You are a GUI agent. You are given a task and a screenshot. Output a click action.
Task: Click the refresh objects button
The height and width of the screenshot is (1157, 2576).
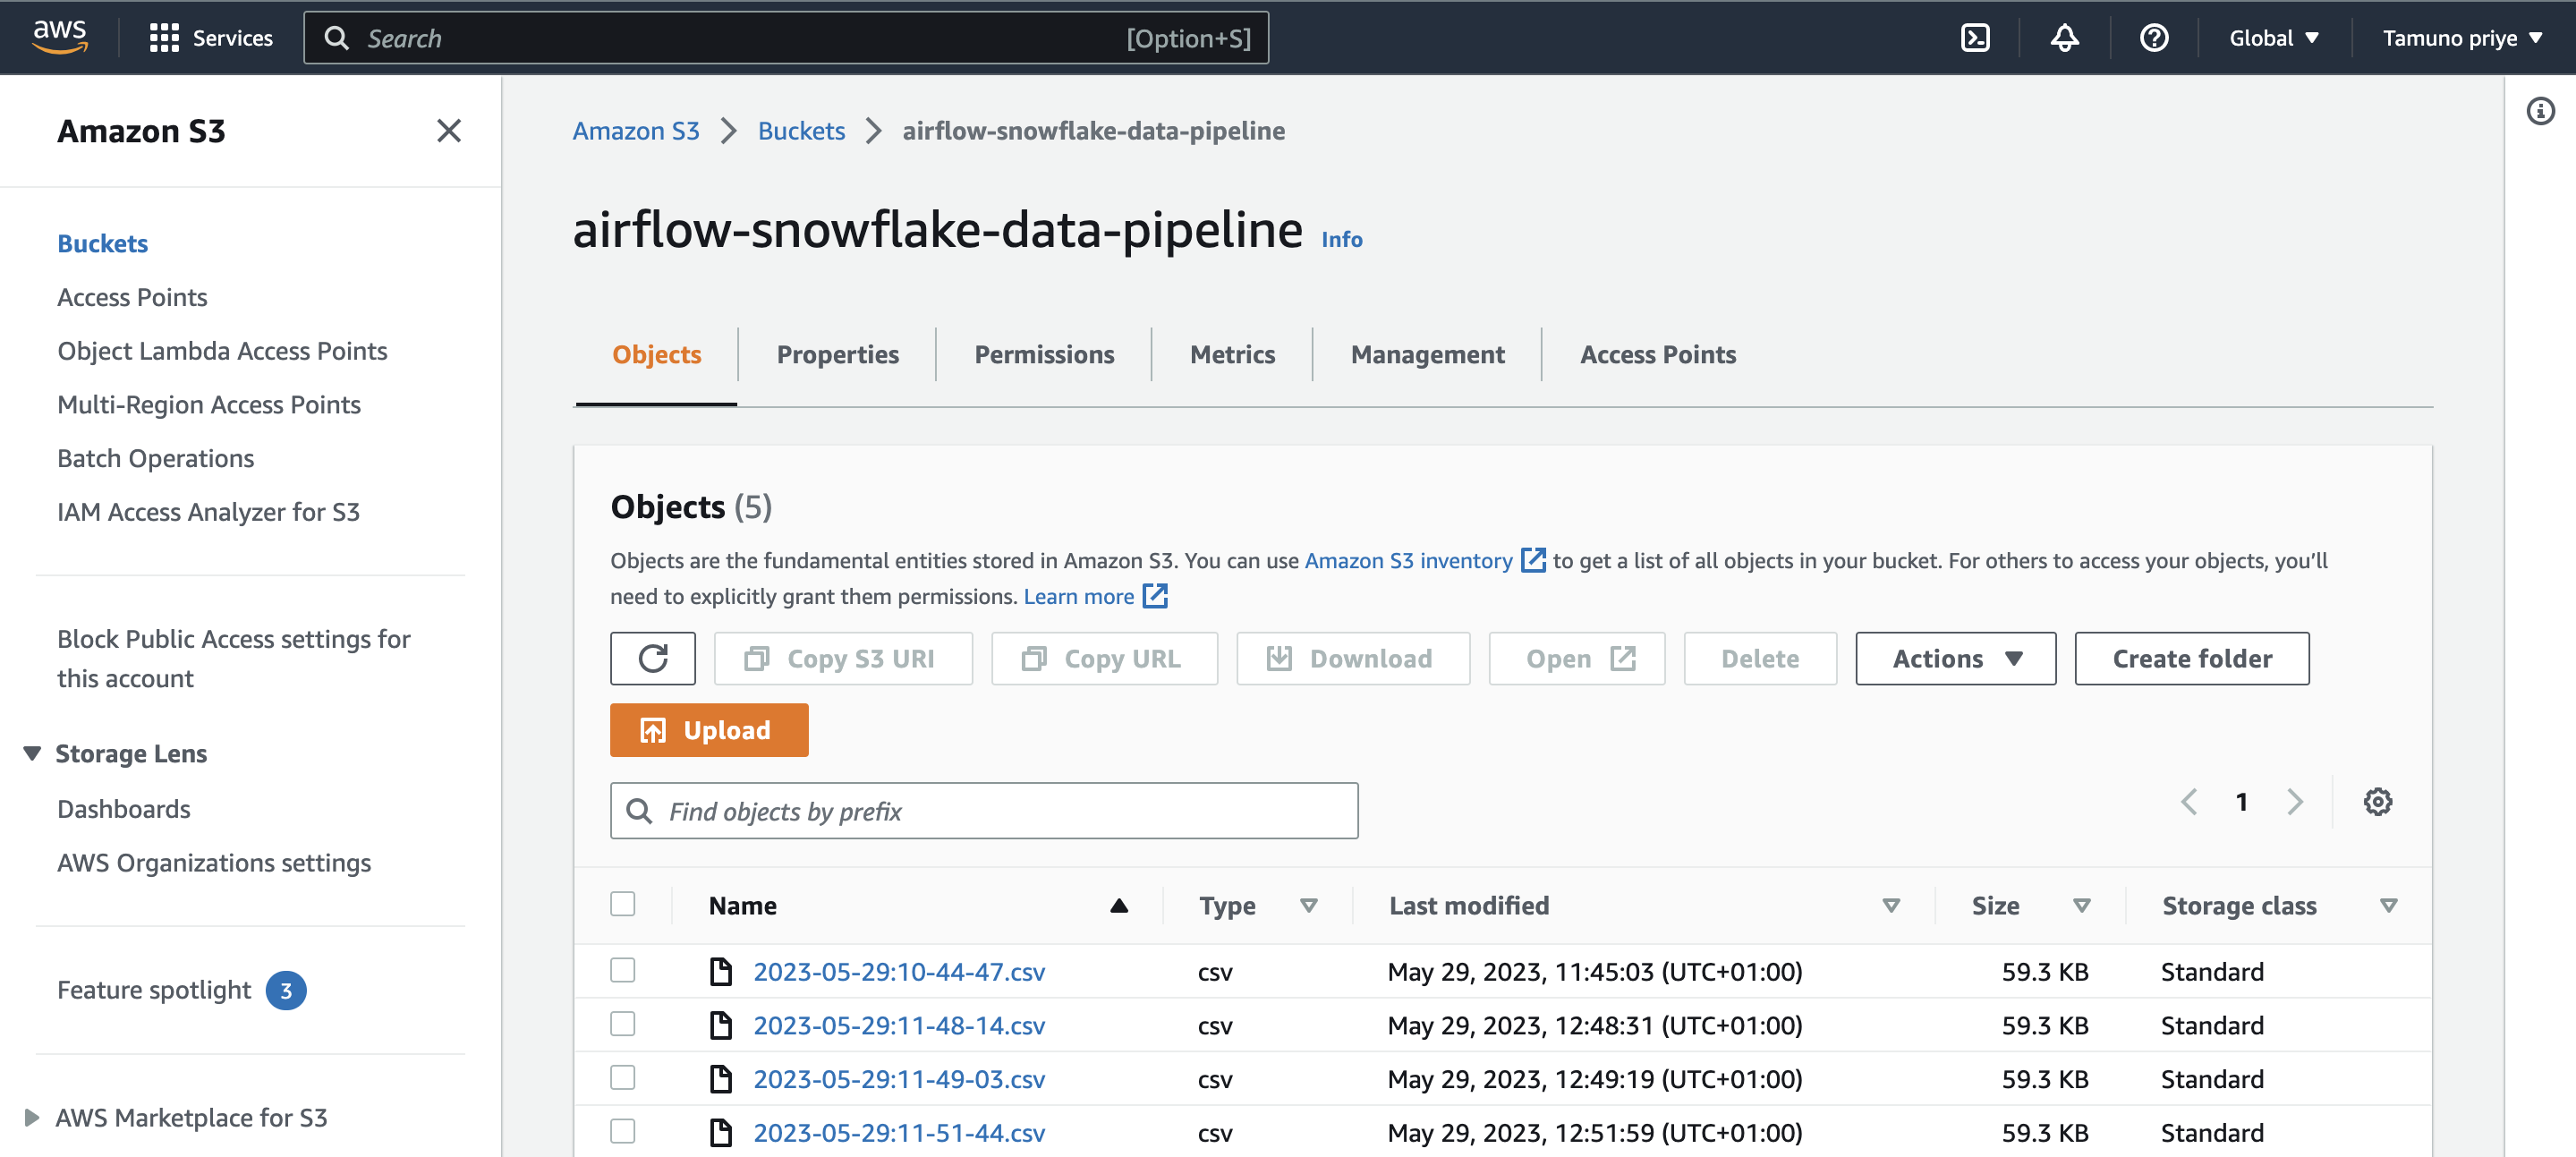pyautogui.click(x=653, y=658)
